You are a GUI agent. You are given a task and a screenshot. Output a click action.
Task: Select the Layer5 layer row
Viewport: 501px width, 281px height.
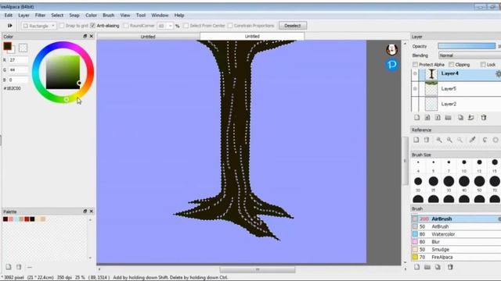(456, 88)
